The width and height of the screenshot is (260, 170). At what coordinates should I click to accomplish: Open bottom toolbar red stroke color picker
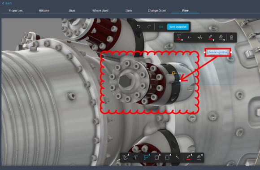click(189, 157)
